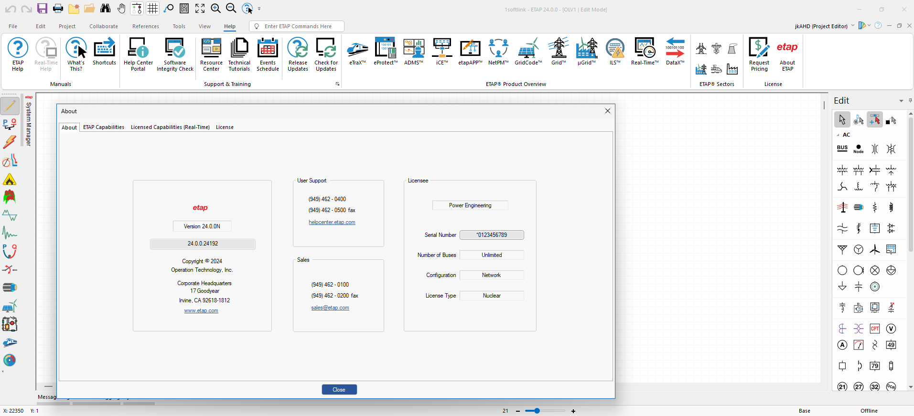Open the user account dropdown next to jkAHD

click(x=852, y=26)
